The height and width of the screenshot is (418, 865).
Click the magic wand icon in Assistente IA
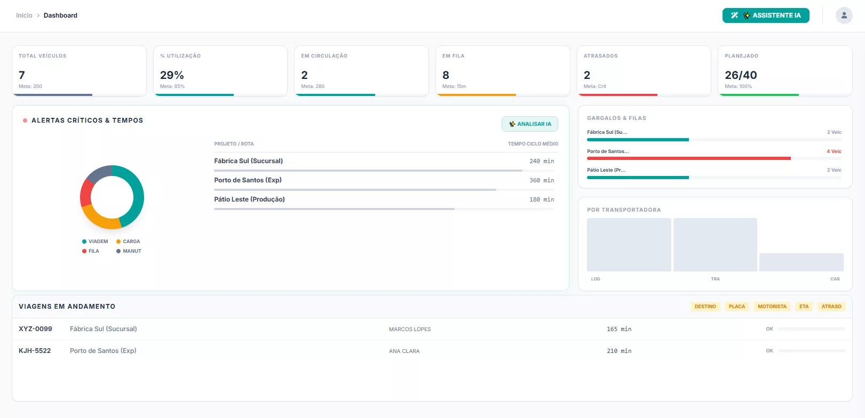pos(734,15)
